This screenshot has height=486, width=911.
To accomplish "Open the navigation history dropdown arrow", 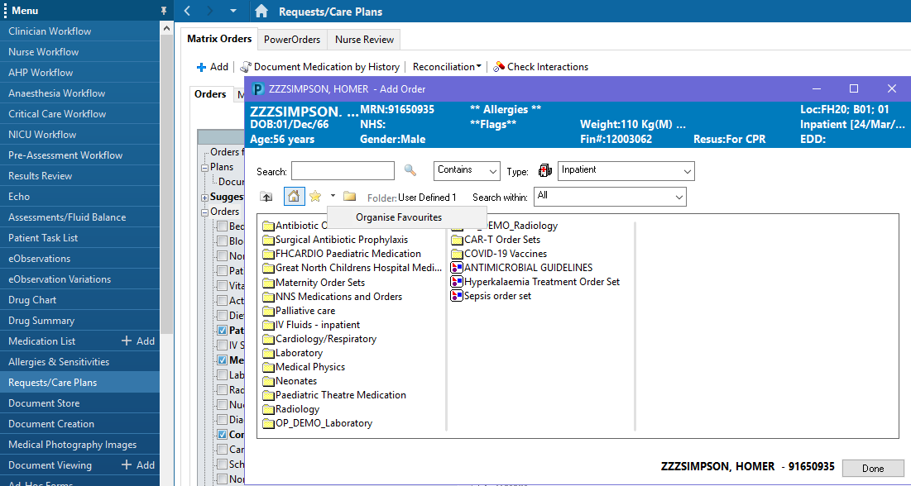I will [x=233, y=11].
